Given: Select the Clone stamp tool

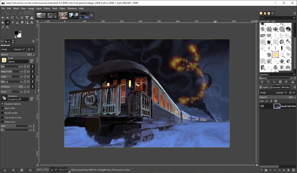Looking at the screenshot, I should [x=17, y=22].
